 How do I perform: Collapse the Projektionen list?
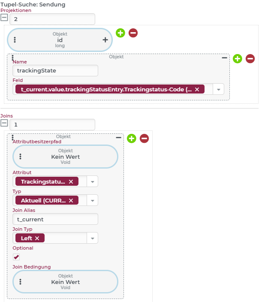pos(4,18)
